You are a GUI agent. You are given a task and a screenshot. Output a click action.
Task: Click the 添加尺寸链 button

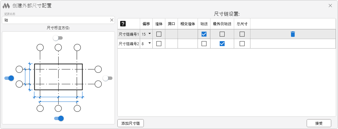pos(131,123)
